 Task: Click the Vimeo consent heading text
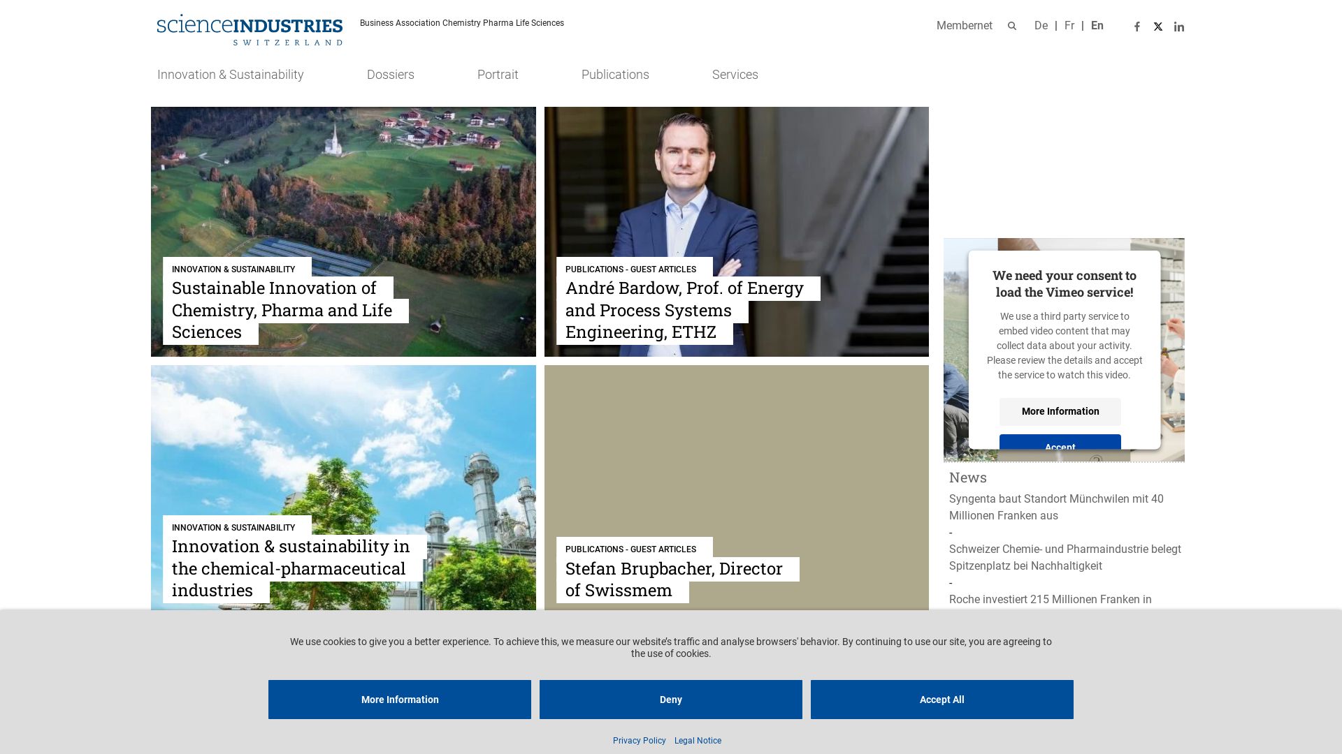1065,284
